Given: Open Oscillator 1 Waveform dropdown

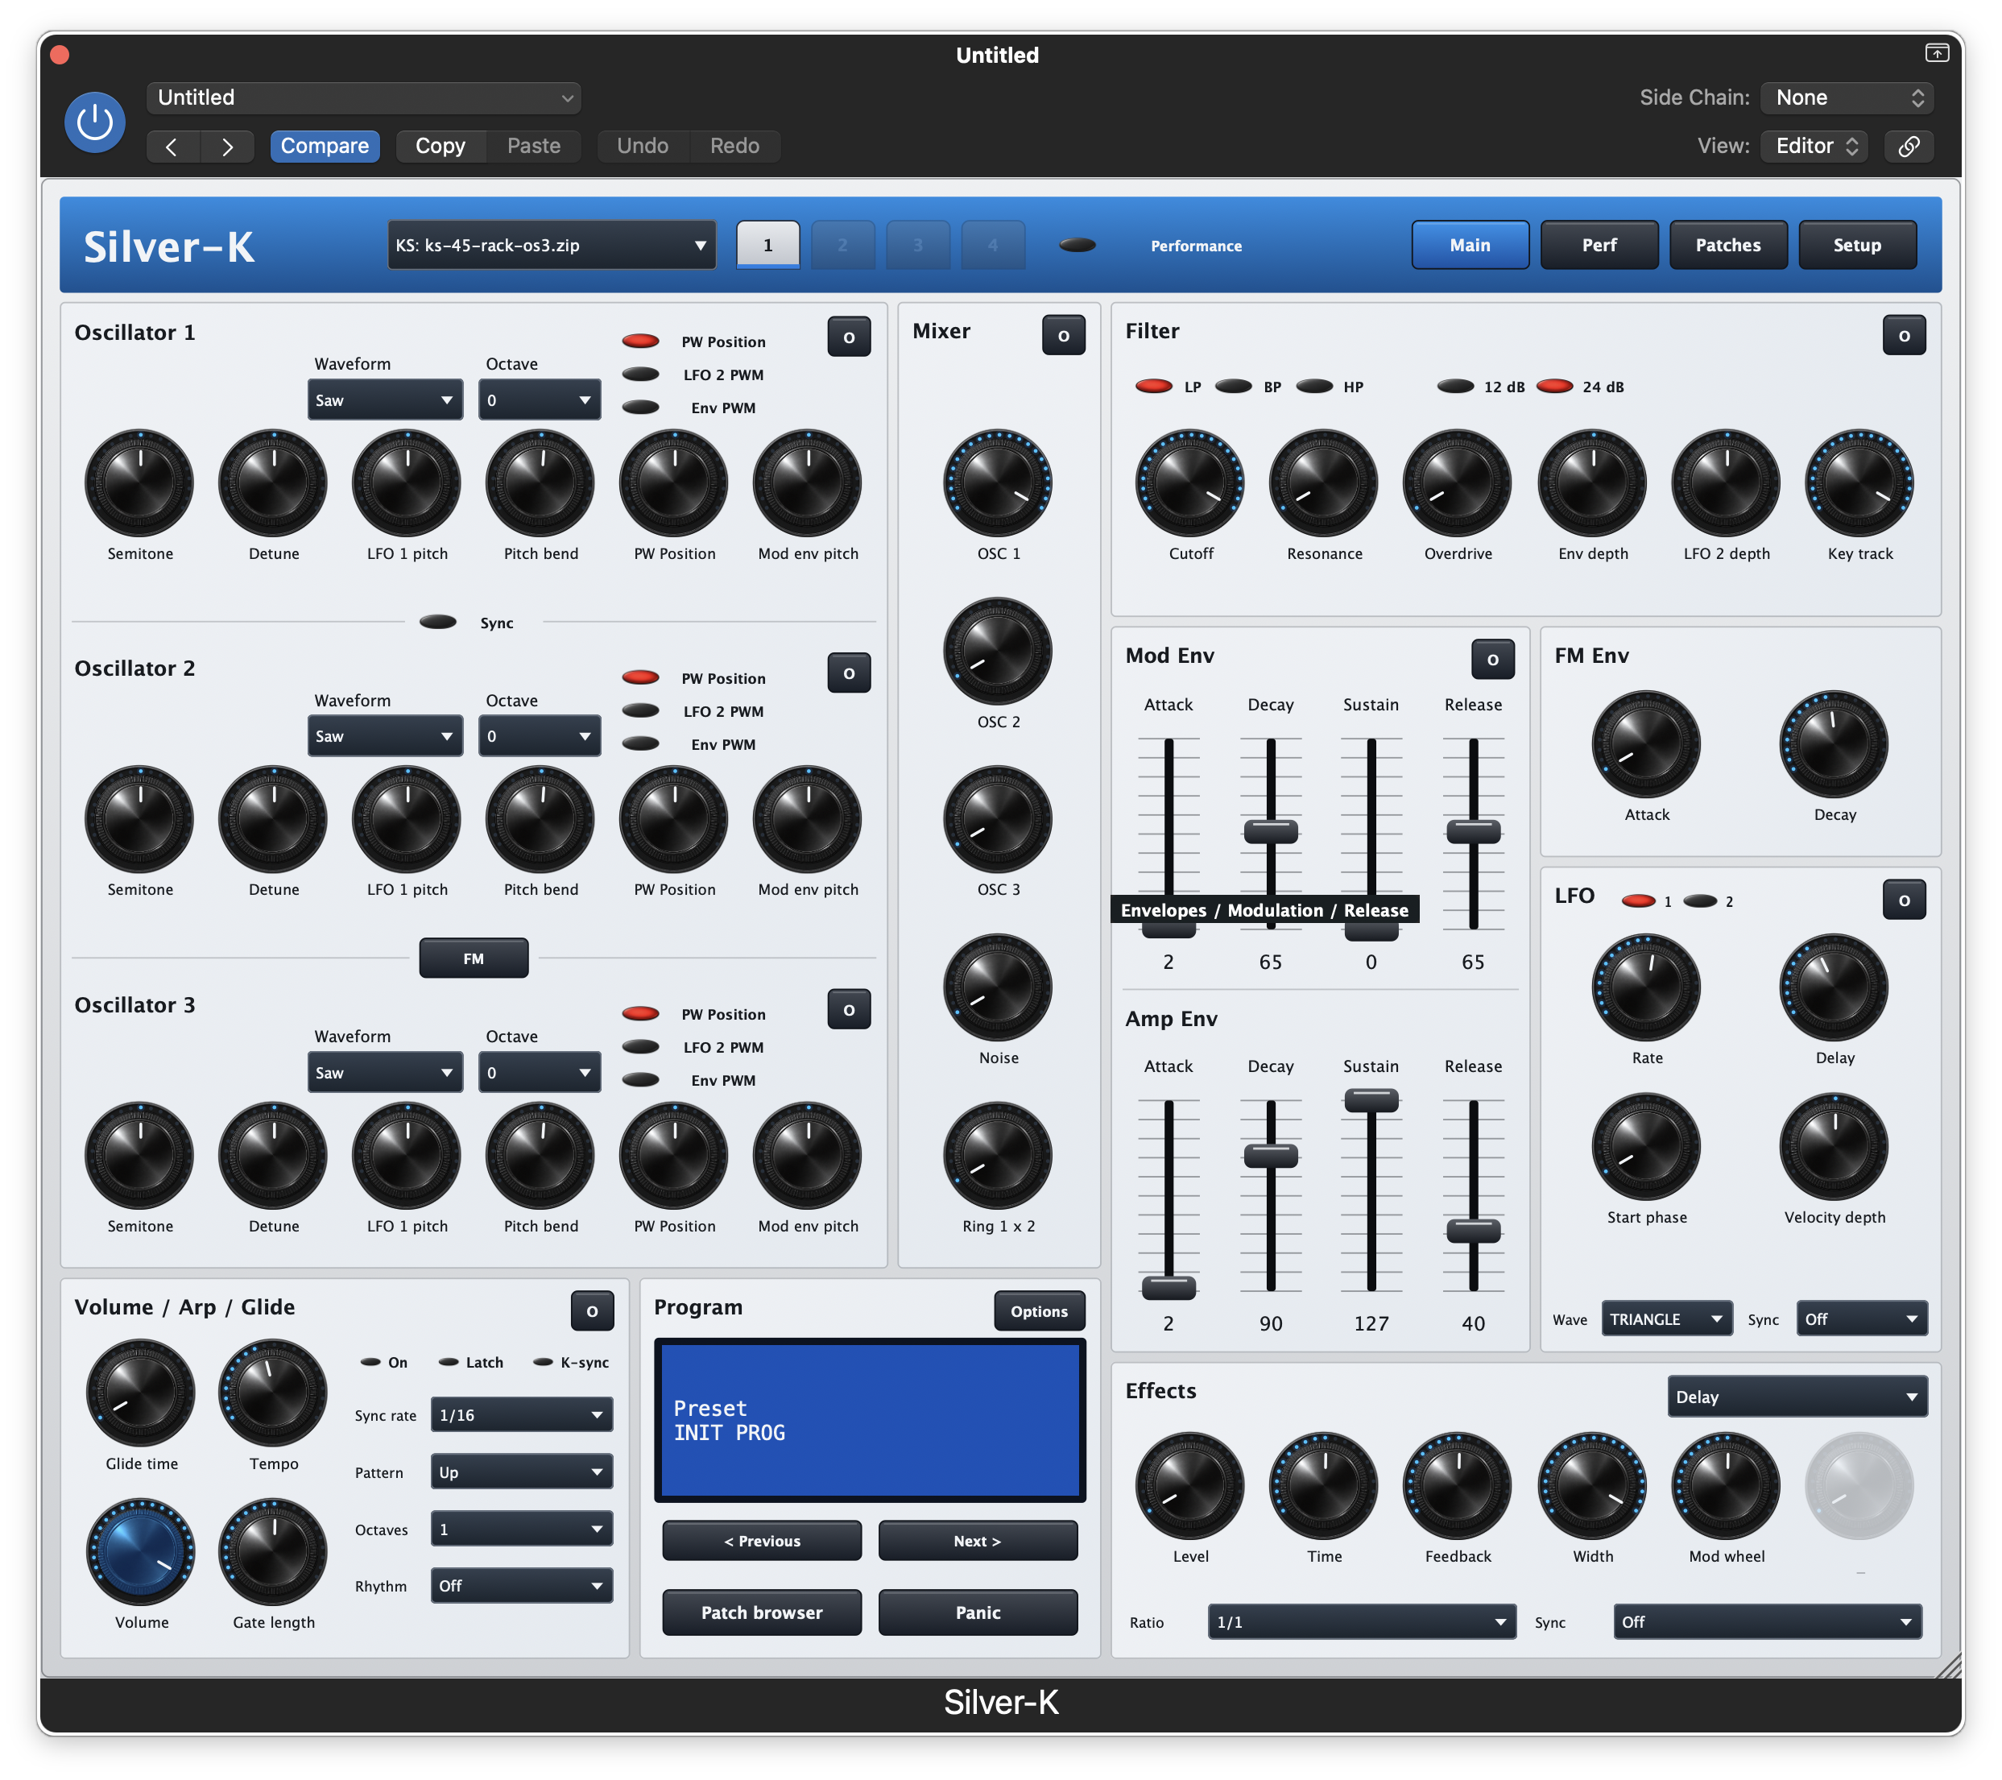Looking at the screenshot, I should click(385, 399).
